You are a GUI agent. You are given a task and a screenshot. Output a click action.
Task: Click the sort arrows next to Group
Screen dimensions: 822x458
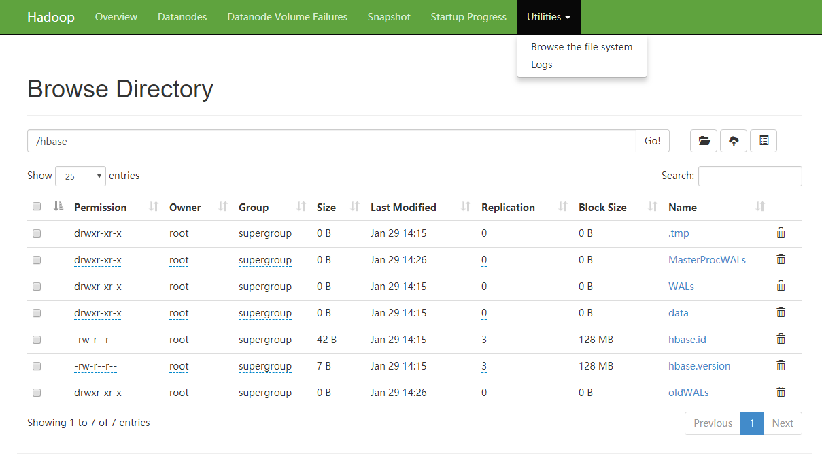click(302, 207)
